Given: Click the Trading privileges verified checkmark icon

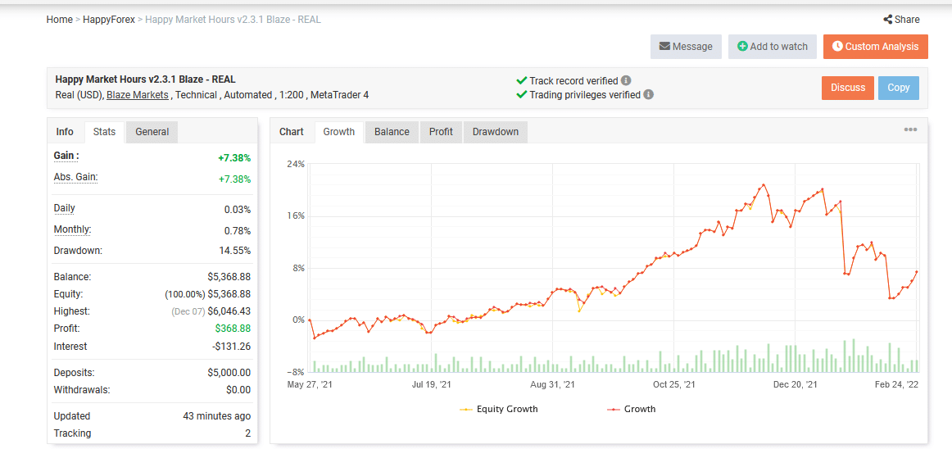Looking at the screenshot, I should 521,95.
